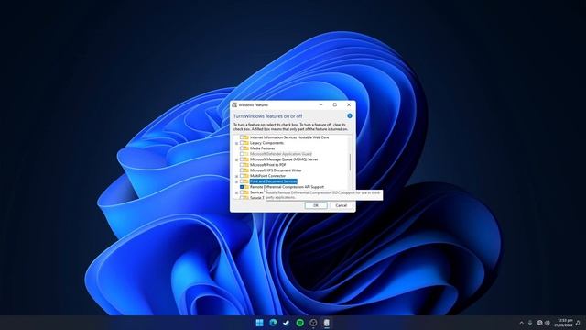Select the Internet Information Services Hostable Web Core row
This screenshot has width=586, height=330.
pos(289,137)
